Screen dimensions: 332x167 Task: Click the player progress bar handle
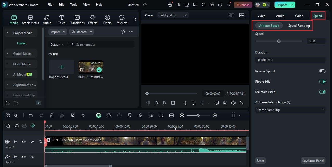click(x=147, y=93)
